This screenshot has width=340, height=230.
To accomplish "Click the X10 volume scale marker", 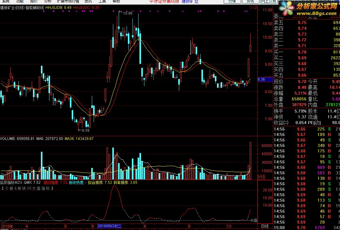I will coord(261,177).
